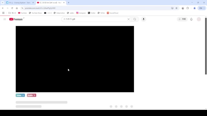Screen dimensions: 207x116
Task: Open the notifications bell
Action: tap(191, 19)
